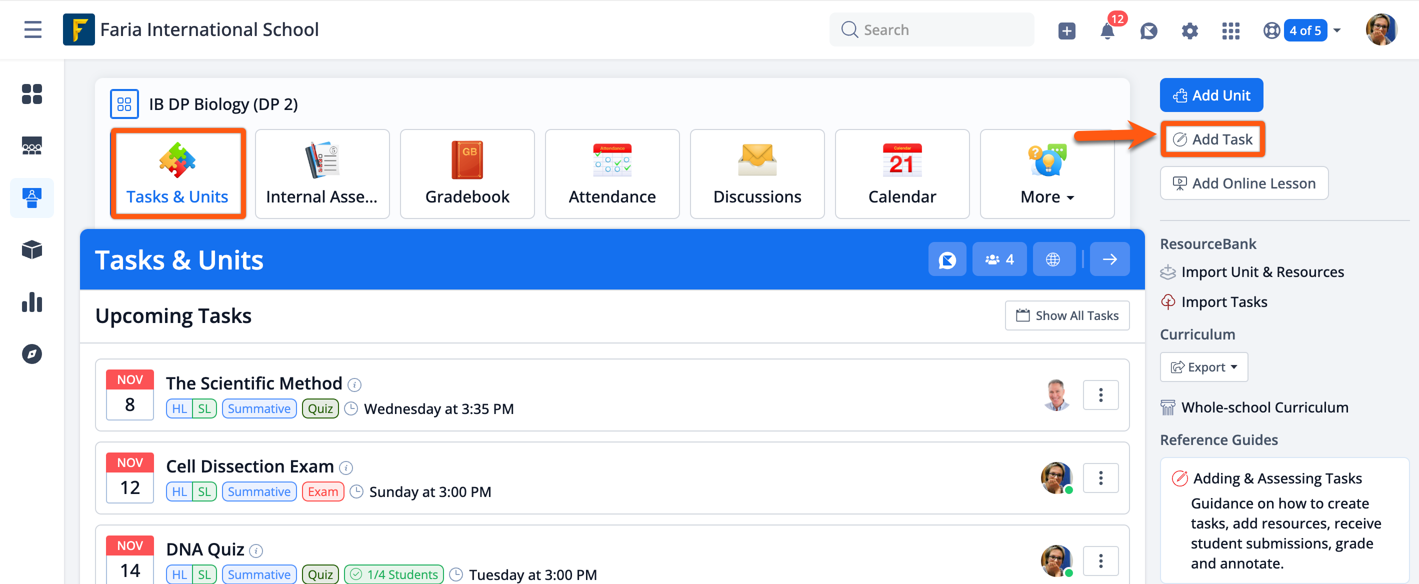Expand the More dropdown tile
This screenshot has height=584, width=1419.
point(1046,173)
